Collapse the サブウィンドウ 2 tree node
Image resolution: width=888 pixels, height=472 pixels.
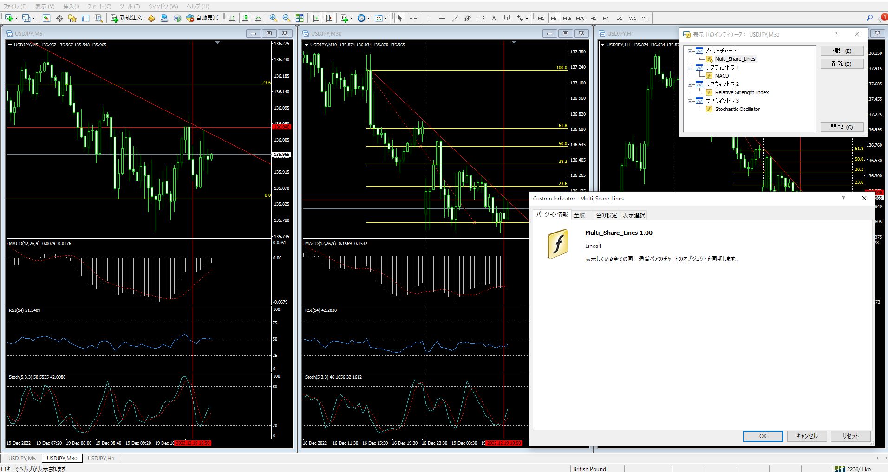tap(690, 84)
